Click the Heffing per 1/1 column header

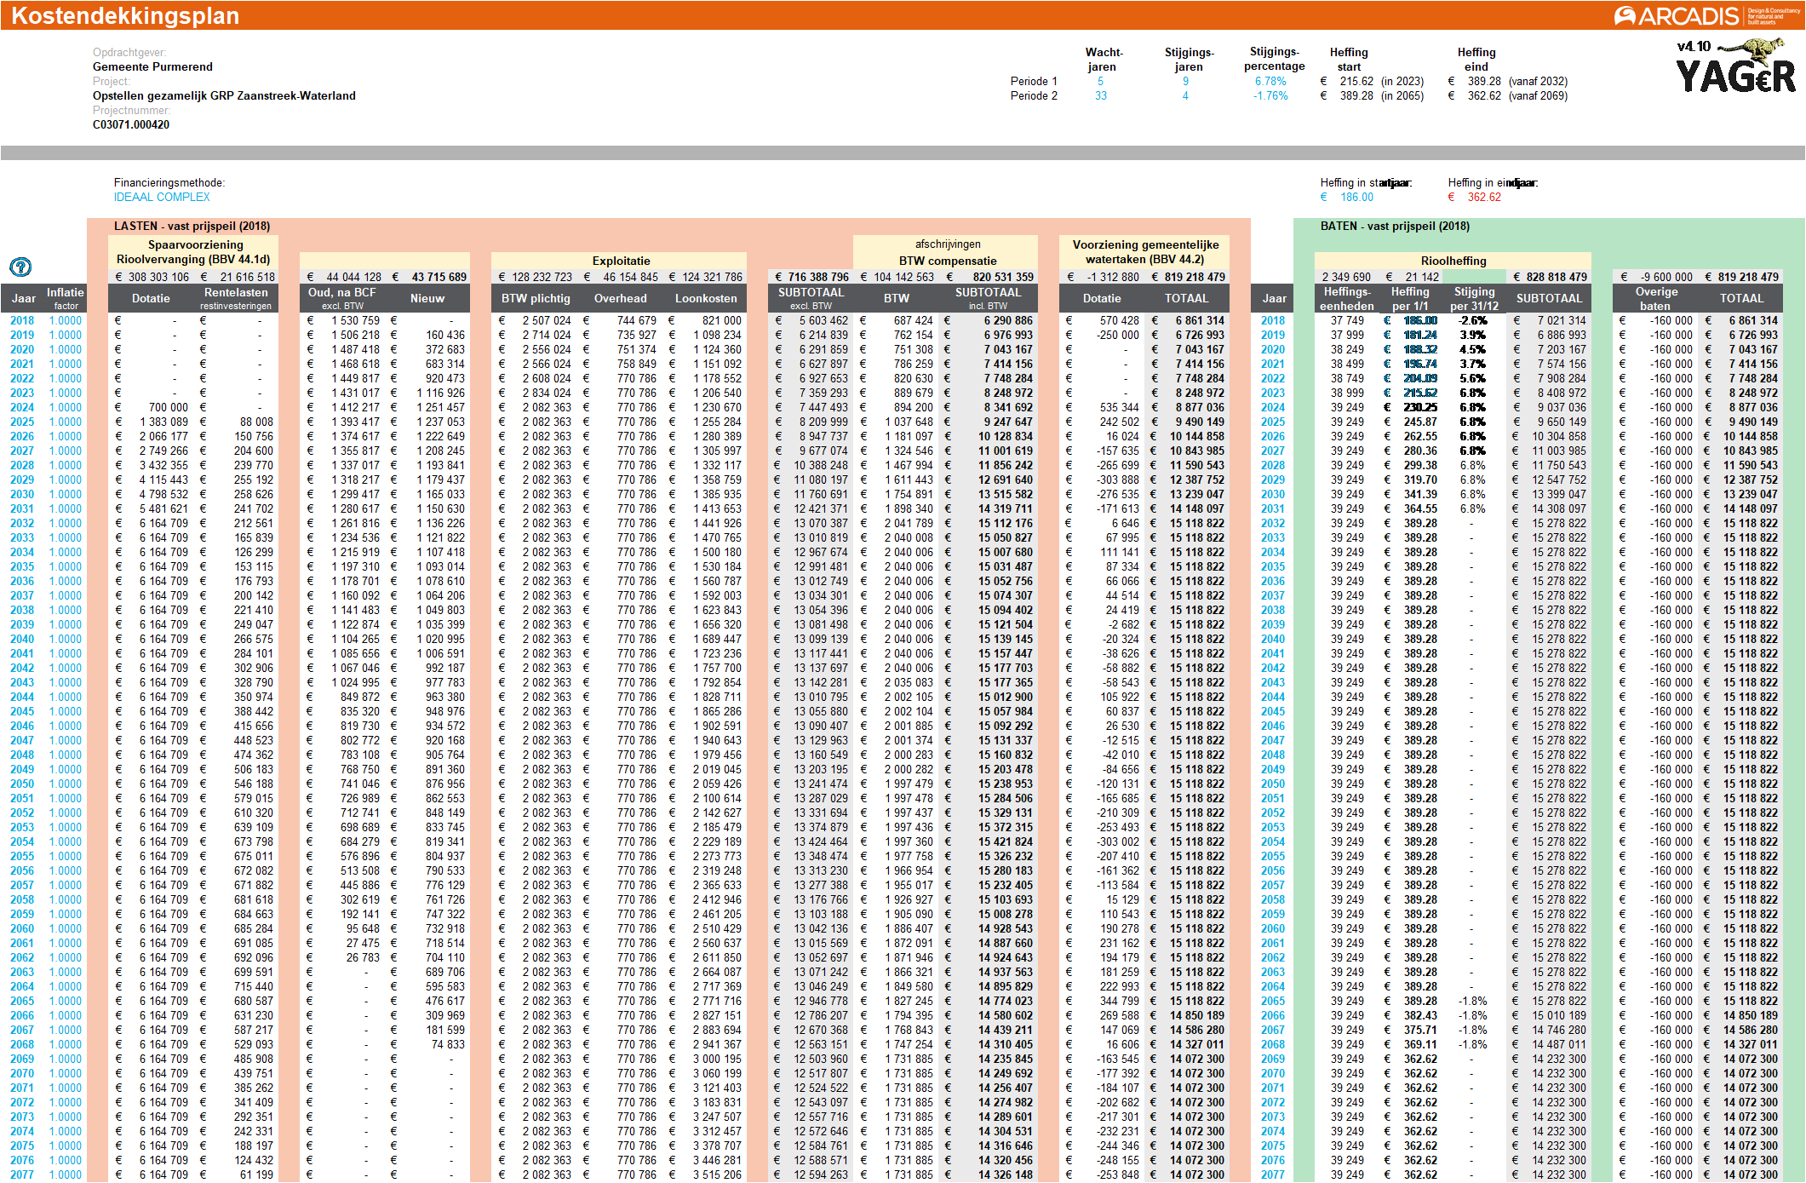coord(1410,298)
